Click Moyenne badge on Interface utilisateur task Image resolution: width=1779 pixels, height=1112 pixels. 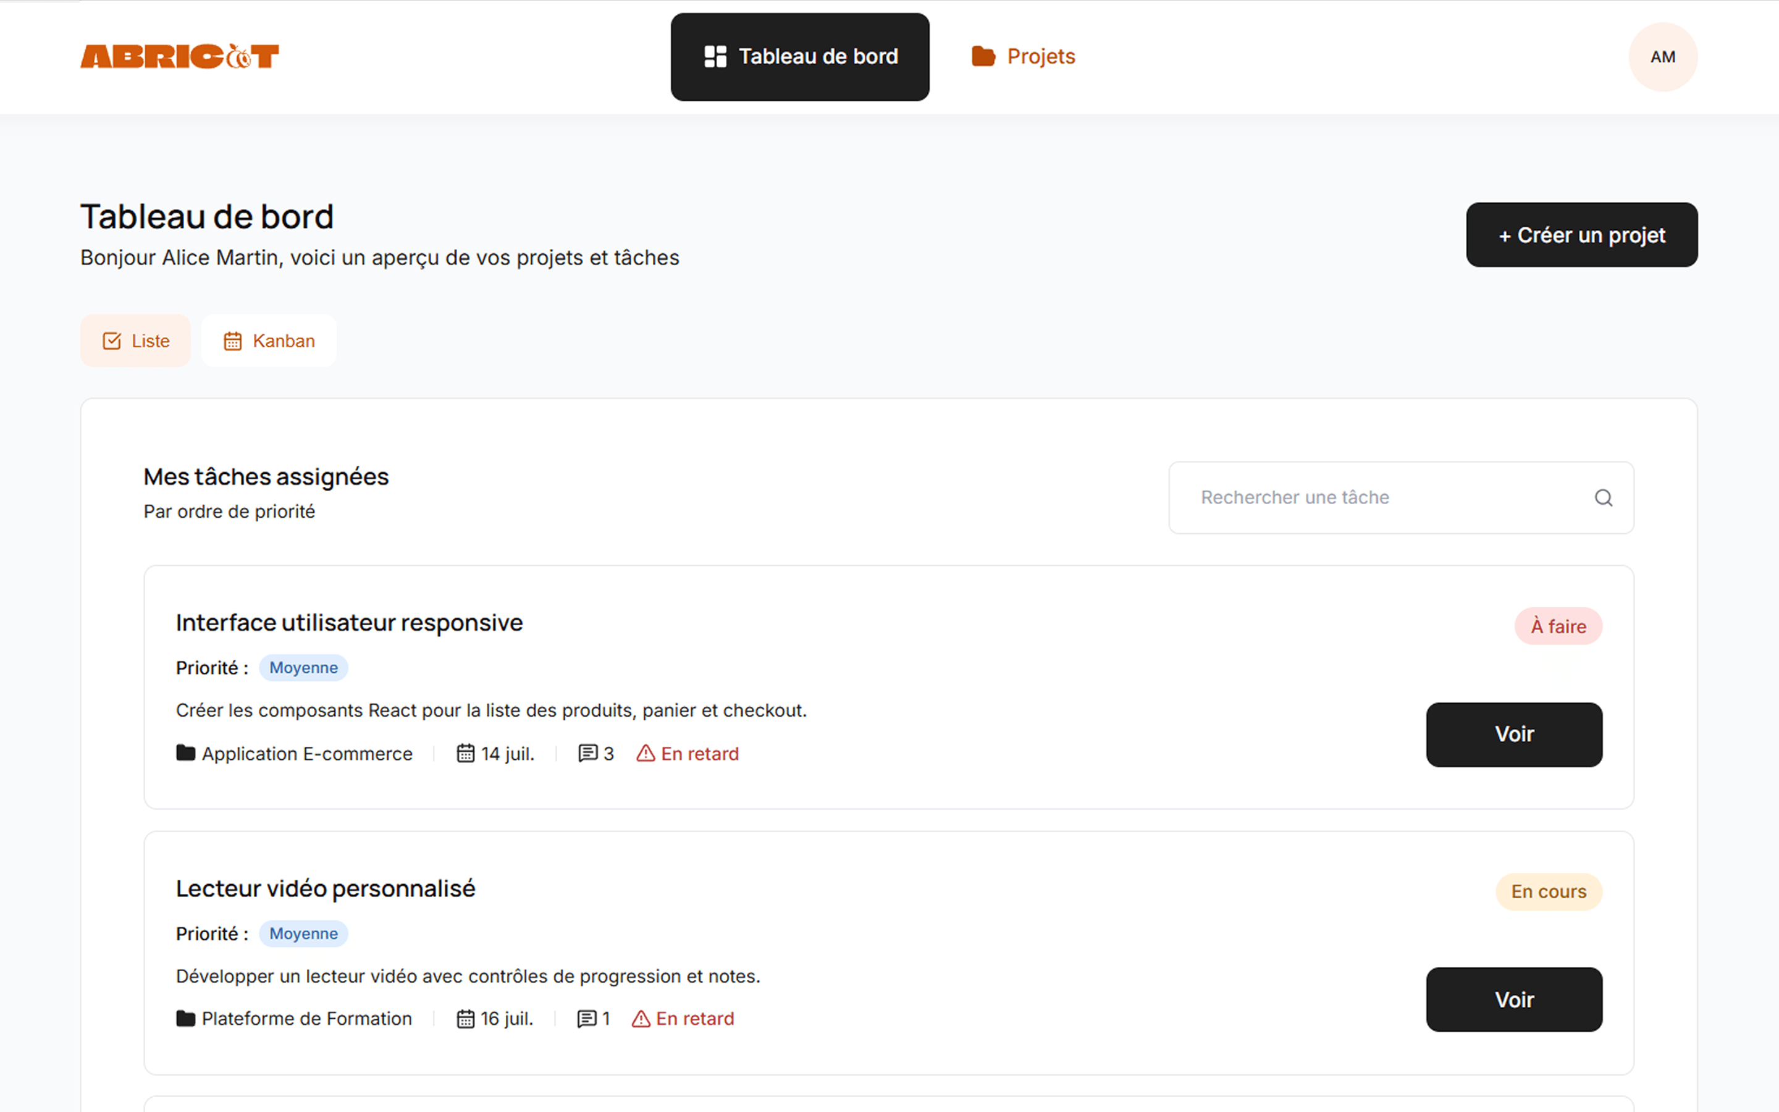tap(304, 668)
